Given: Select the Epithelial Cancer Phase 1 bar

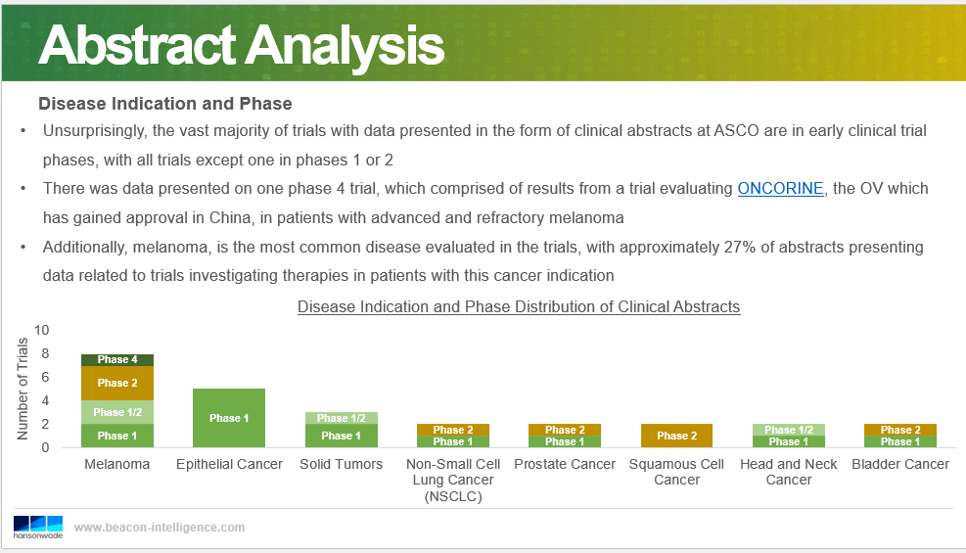Looking at the screenshot, I should click(229, 418).
